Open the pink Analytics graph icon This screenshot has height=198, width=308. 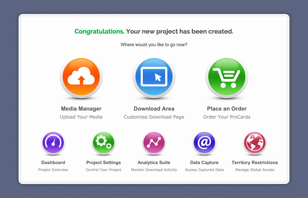coord(154,143)
